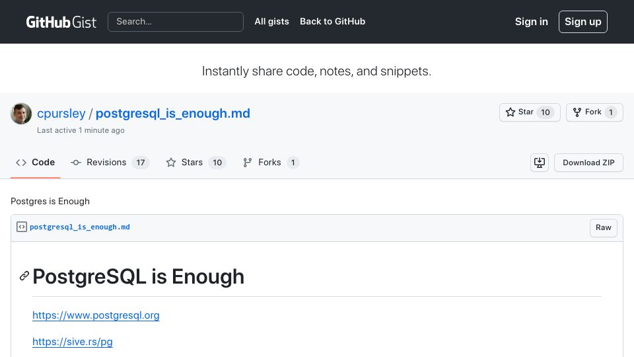This screenshot has height=357, width=634.
Task: Open All gists link in header
Action: point(271,21)
